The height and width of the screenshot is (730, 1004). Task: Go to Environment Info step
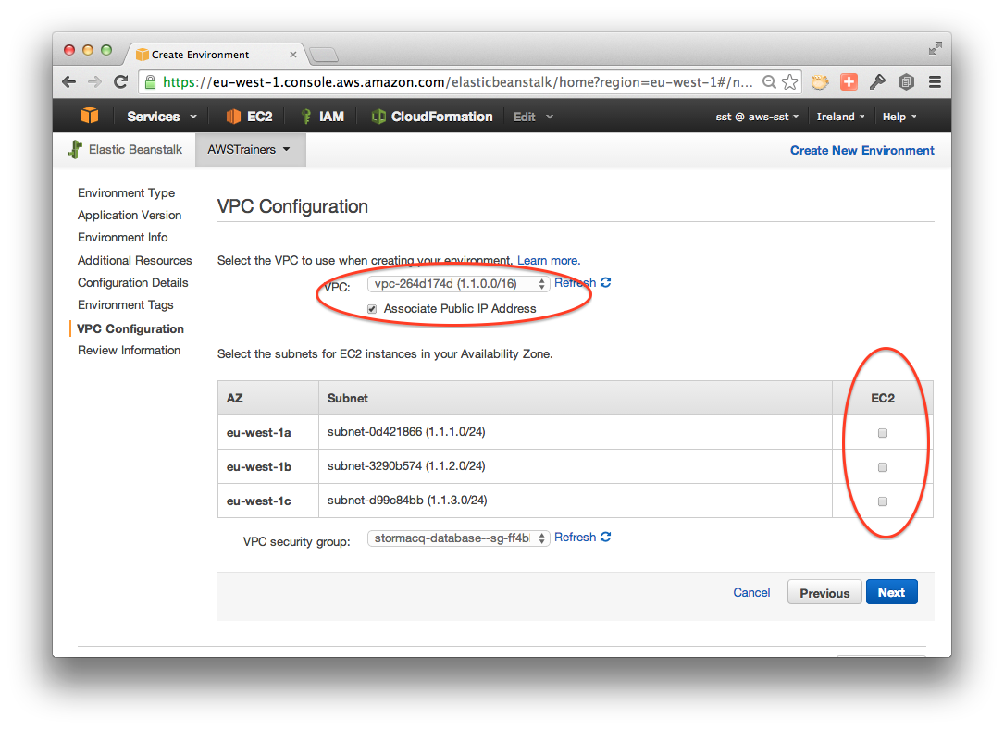[123, 238]
